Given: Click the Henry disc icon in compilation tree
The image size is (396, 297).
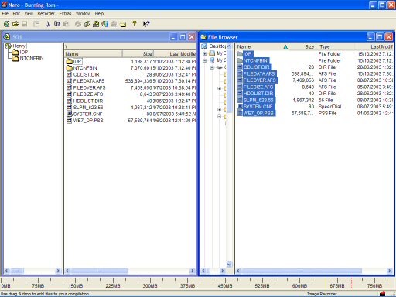Looking at the screenshot, I should [x=9, y=46].
